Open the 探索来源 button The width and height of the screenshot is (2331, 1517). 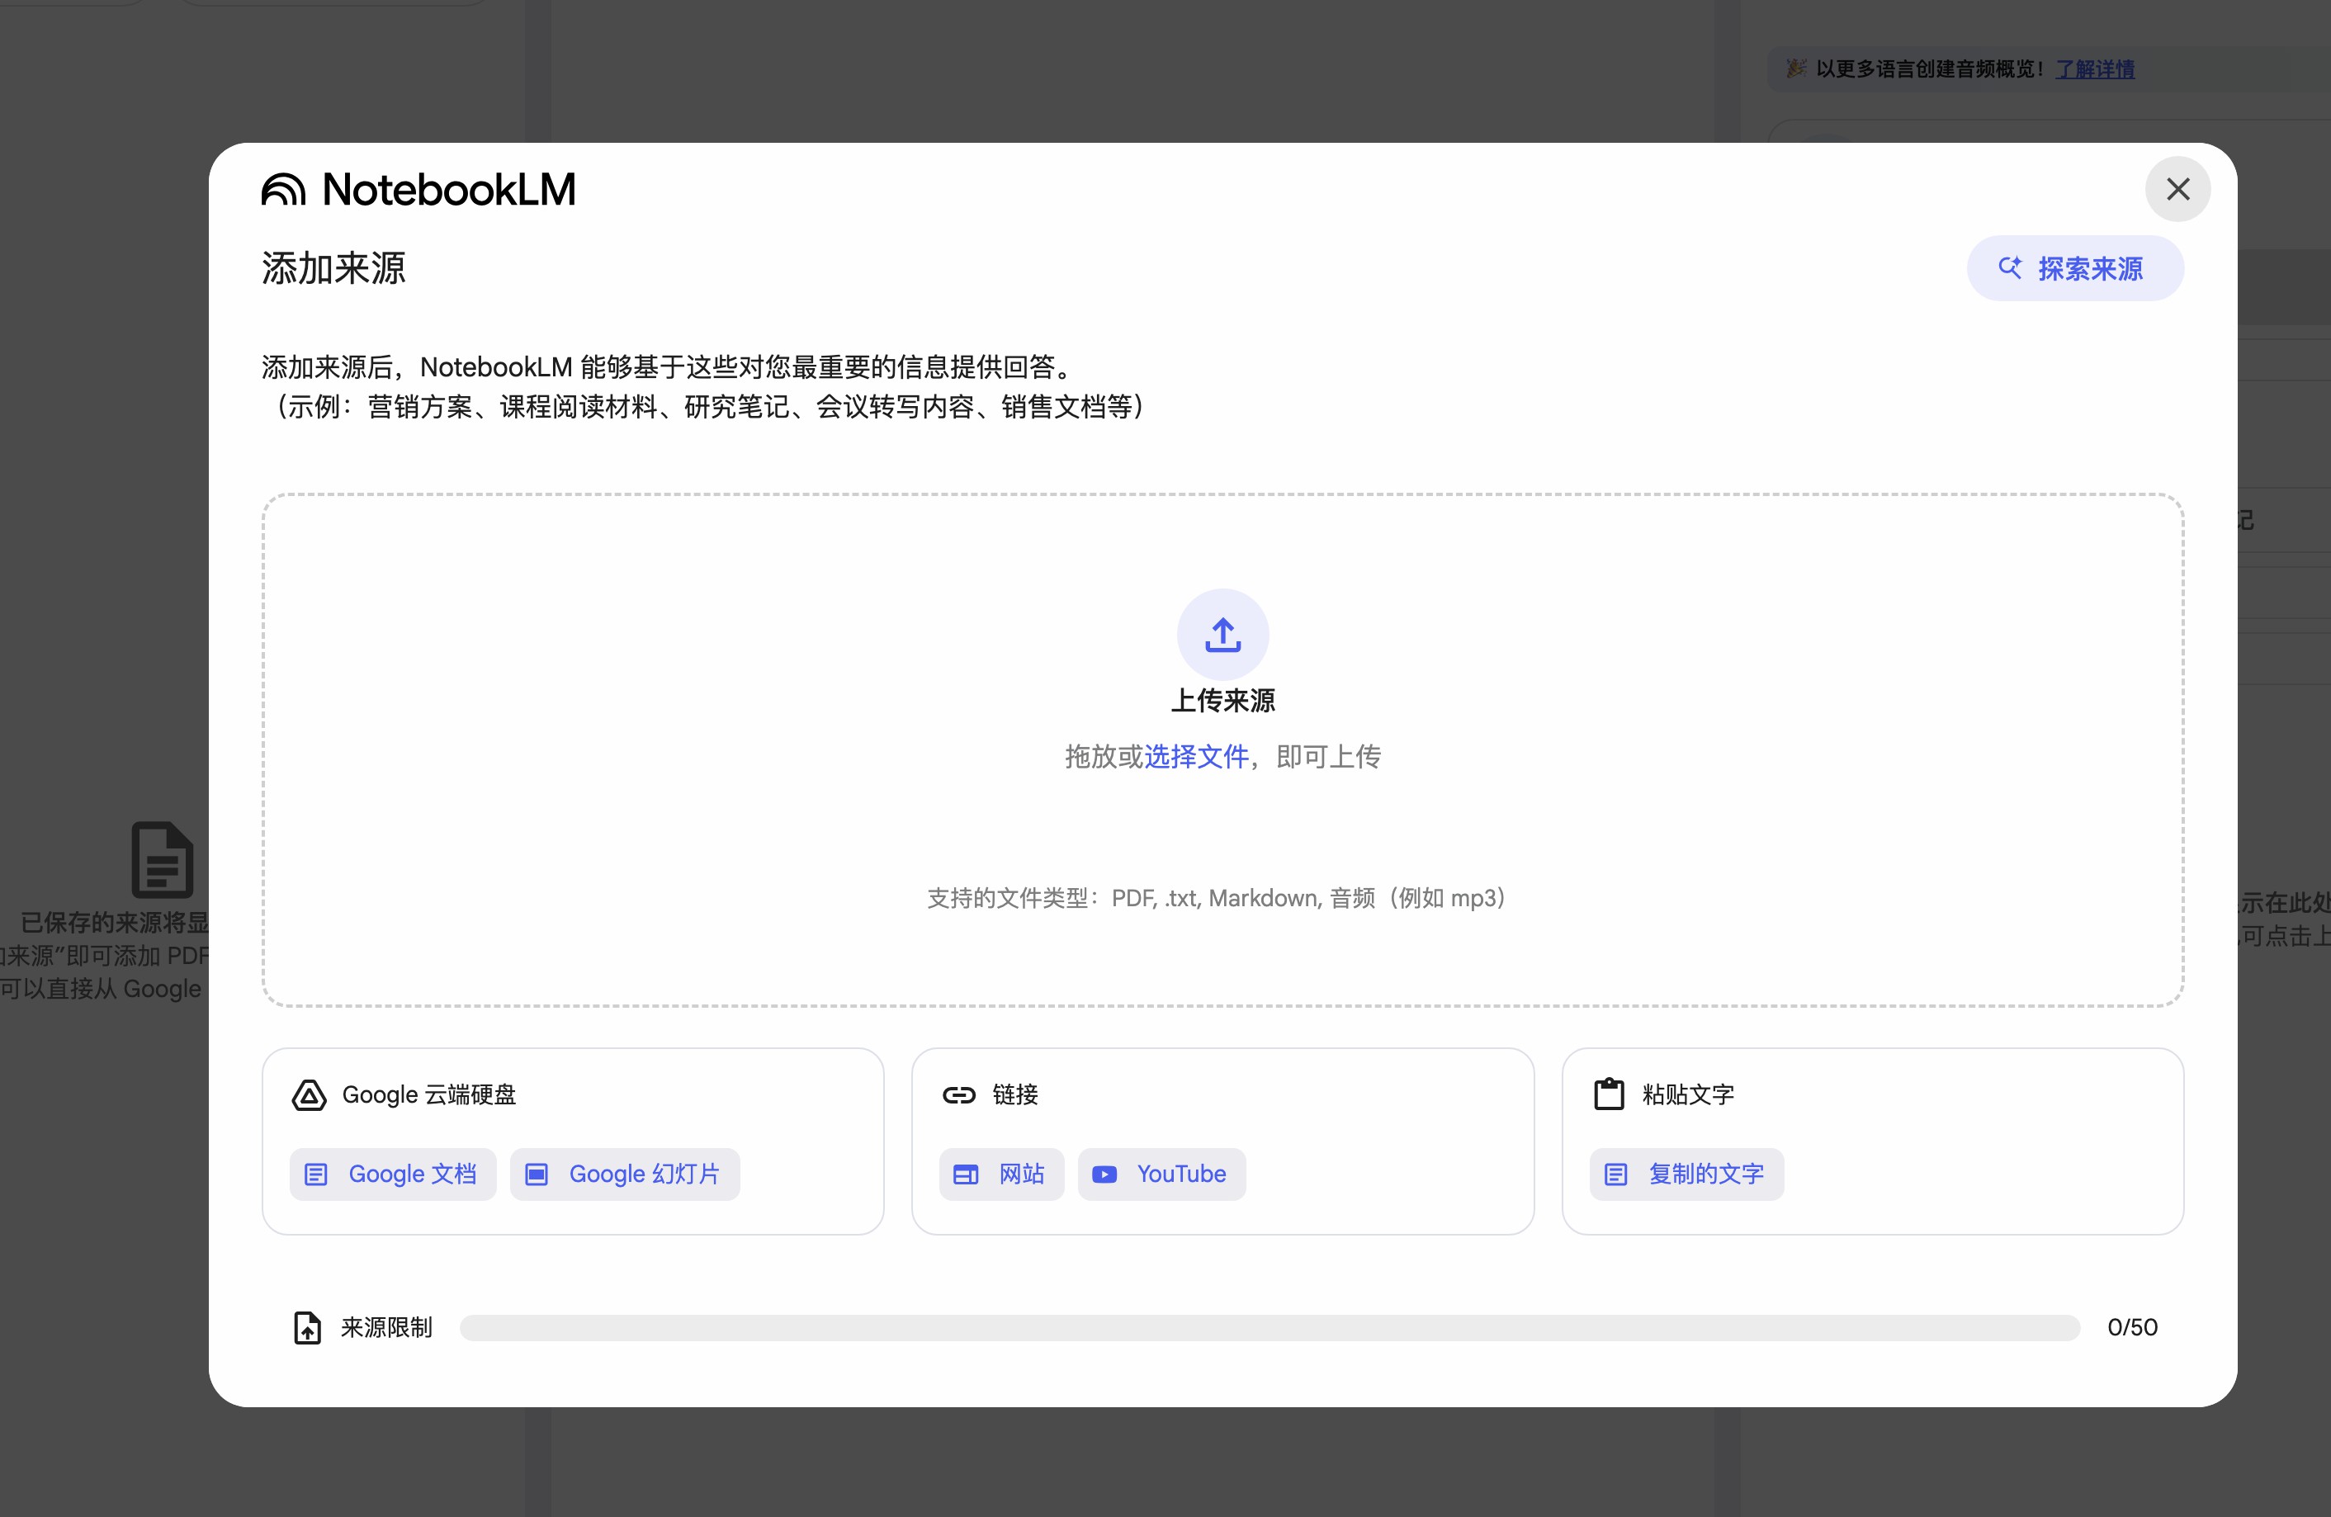[2074, 268]
